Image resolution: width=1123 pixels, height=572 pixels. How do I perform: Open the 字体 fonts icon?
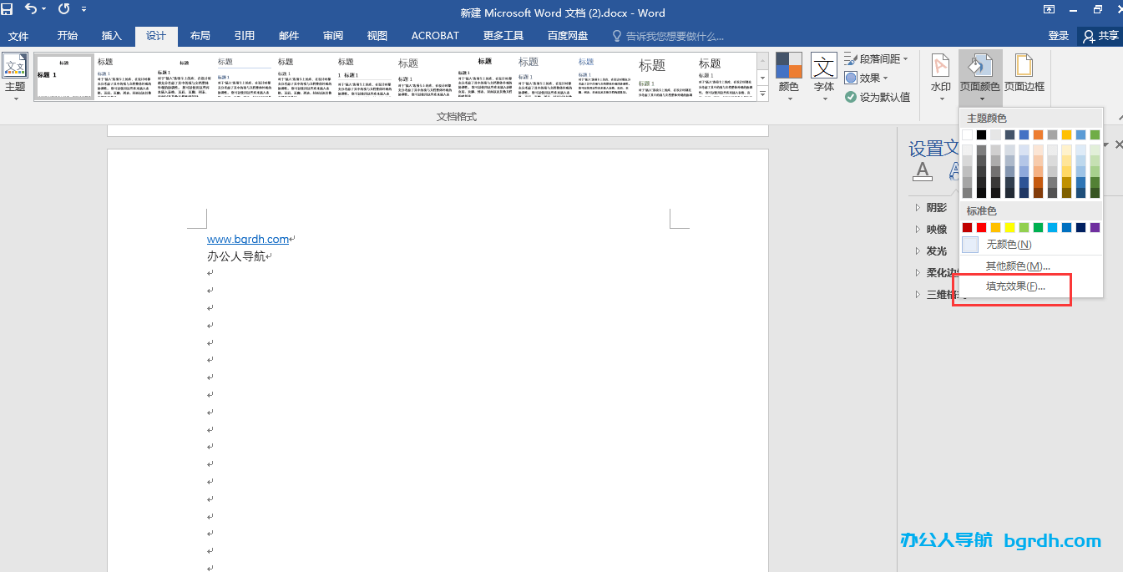click(824, 73)
